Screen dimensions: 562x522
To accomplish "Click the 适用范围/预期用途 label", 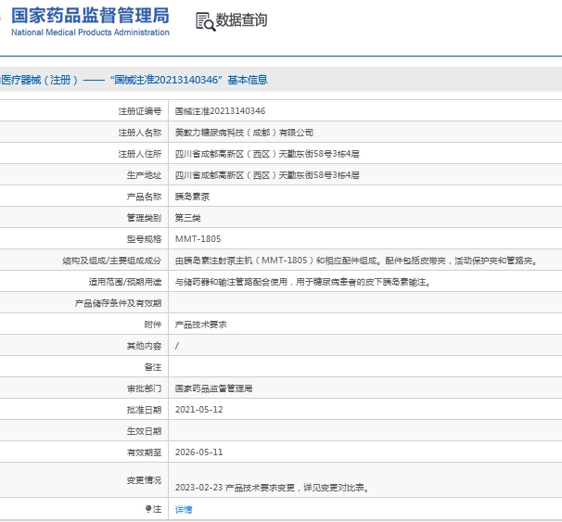I will click(x=125, y=282).
